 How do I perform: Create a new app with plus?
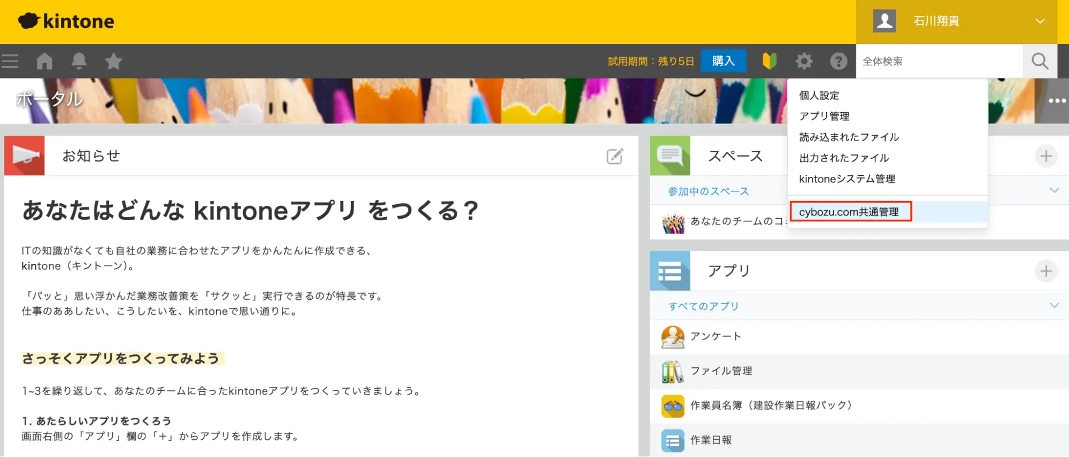pos(1046,271)
